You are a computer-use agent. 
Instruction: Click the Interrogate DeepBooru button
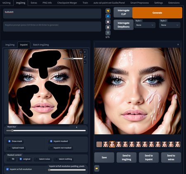124,25
